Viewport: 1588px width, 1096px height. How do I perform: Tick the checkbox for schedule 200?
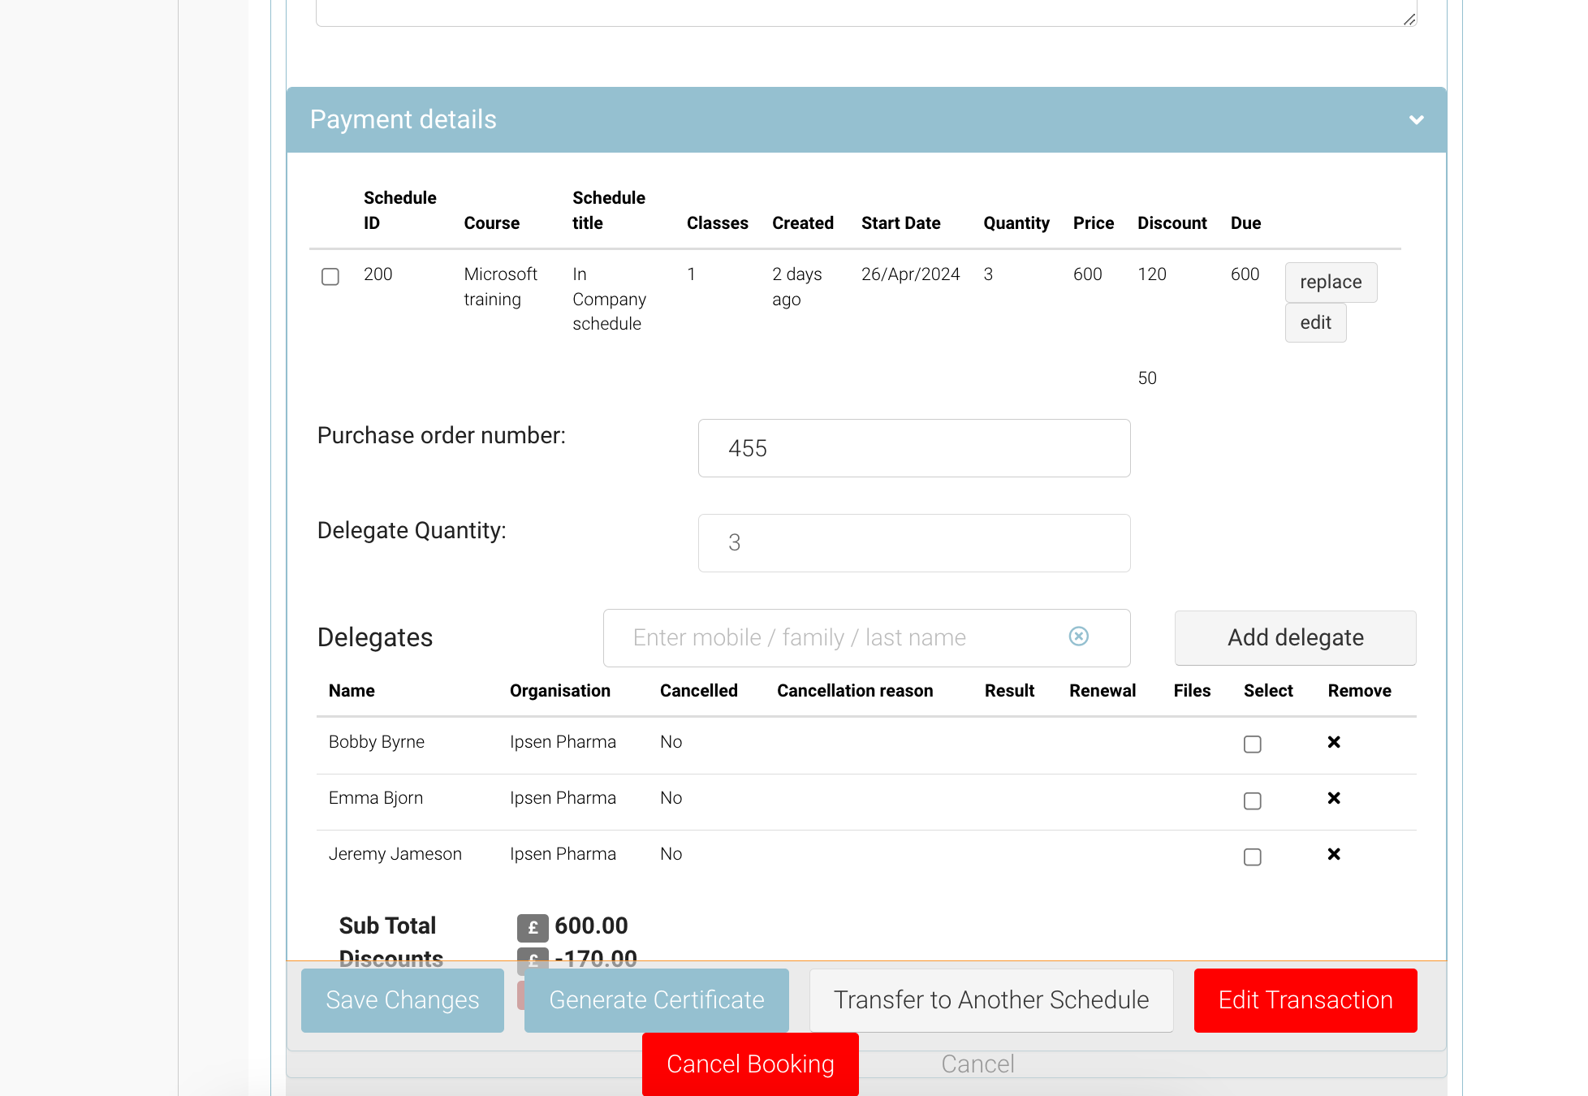point(330,277)
